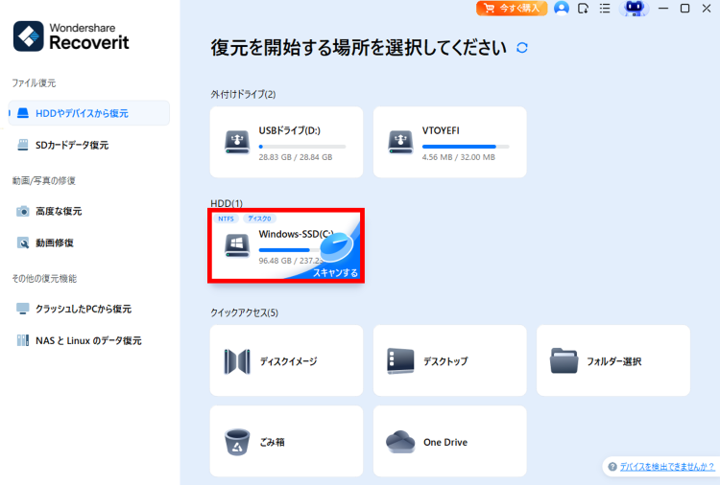The height and width of the screenshot is (485, 720).
Task: Click the help question mark icon
Action: point(612,467)
